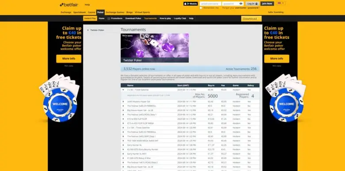The width and height of the screenshot is (345, 171).
Task: Switch to the Exchange Games tab
Action: tap(115, 12)
